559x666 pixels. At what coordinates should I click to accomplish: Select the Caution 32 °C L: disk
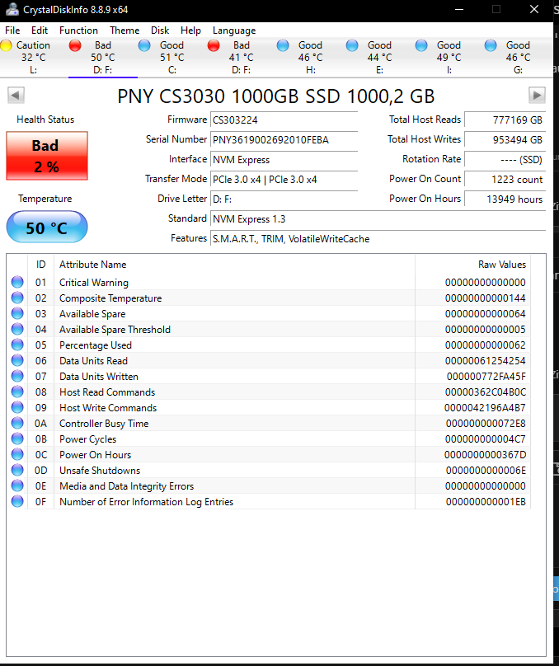[x=34, y=58]
